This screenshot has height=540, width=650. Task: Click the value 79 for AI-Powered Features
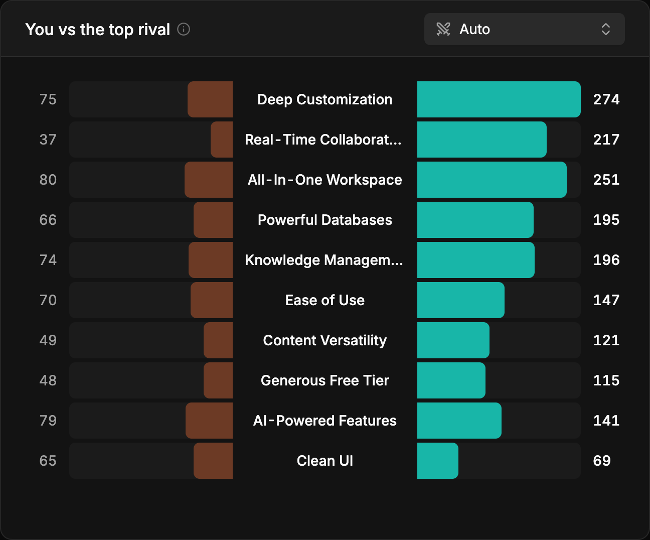click(x=48, y=421)
